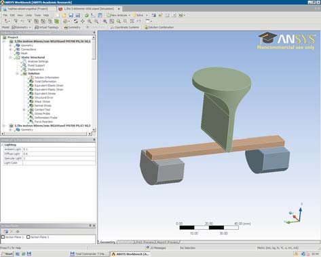Expand the Contact Tool tree node
This screenshot has width=321, height=257.
tap(24, 109)
